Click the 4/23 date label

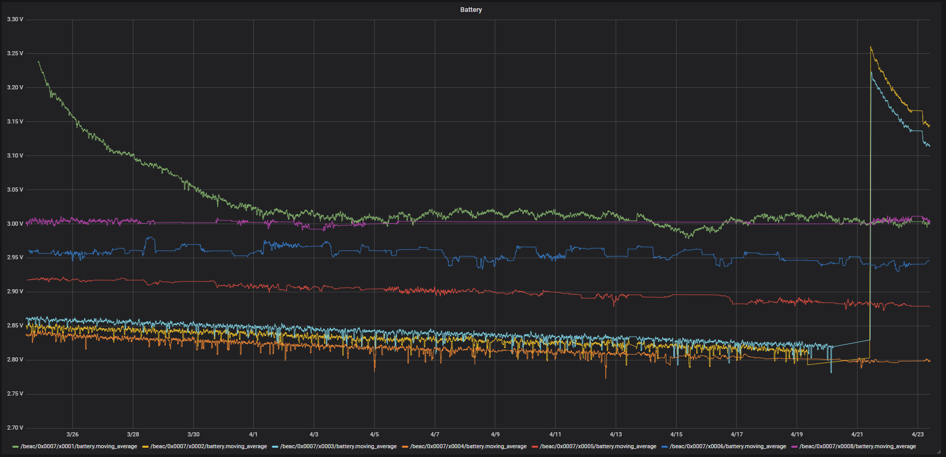[x=918, y=434]
